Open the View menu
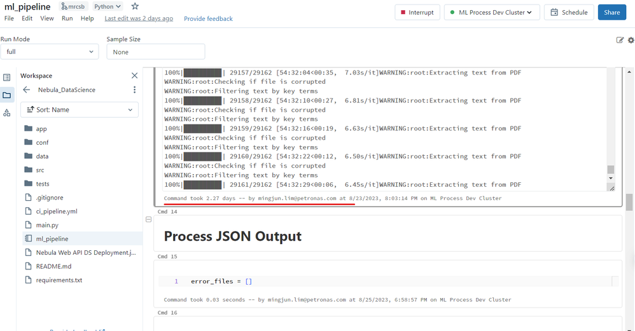The width and height of the screenshot is (635, 331). [x=47, y=18]
